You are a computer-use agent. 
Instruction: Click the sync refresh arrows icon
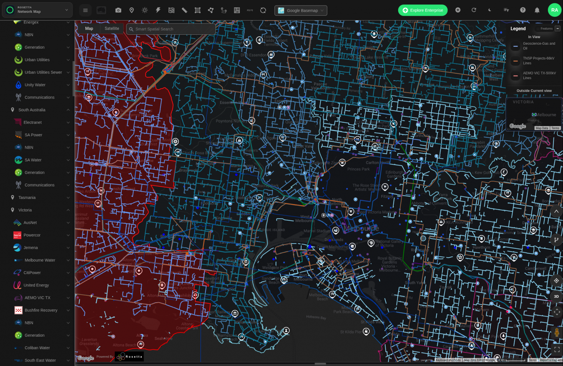(x=263, y=10)
